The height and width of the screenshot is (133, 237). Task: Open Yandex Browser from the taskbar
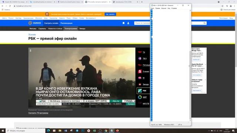coord(89,130)
